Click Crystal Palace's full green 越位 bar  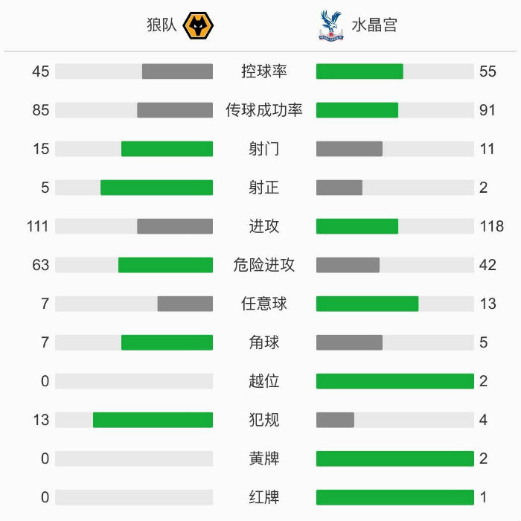[394, 381]
